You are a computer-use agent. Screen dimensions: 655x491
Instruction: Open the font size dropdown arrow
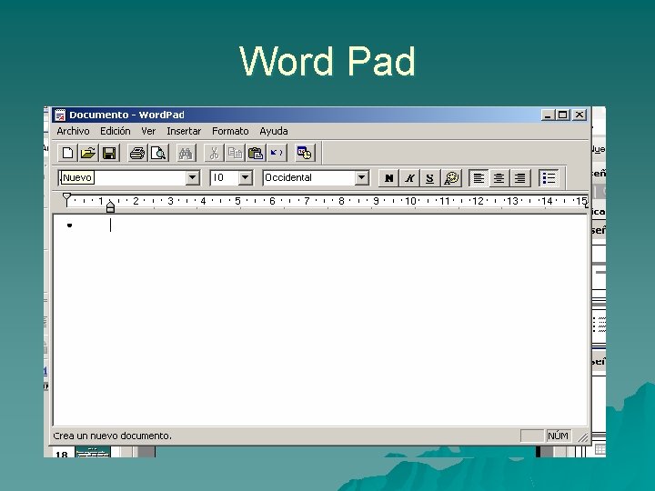click(x=246, y=178)
